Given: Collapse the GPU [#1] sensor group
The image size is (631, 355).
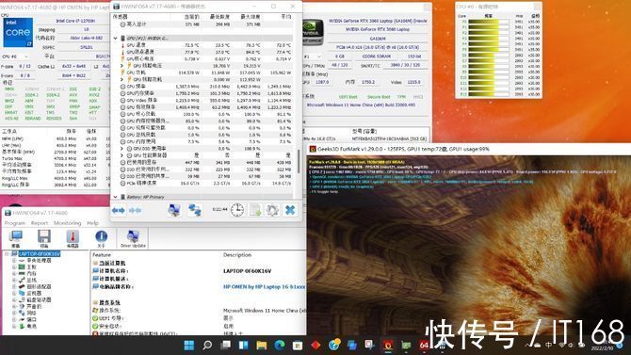Looking at the screenshot, I should click(x=116, y=39).
